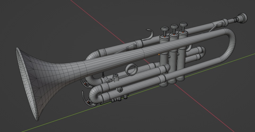This screenshot has width=255, height=132.
Task: Click the middle valve's finger button cap
Action: coord(174,27)
